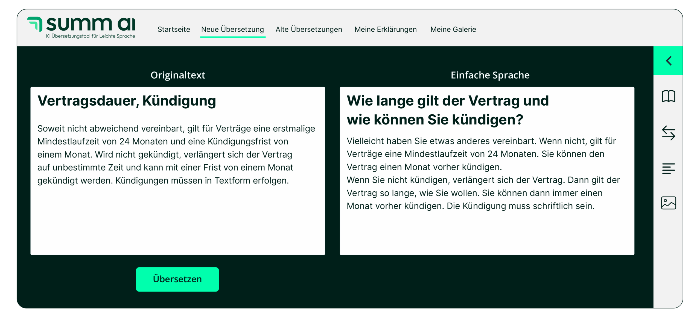Click the swap arrows icon
Image resolution: width=700 pixels, height=318 pixels.
pos(668,133)
